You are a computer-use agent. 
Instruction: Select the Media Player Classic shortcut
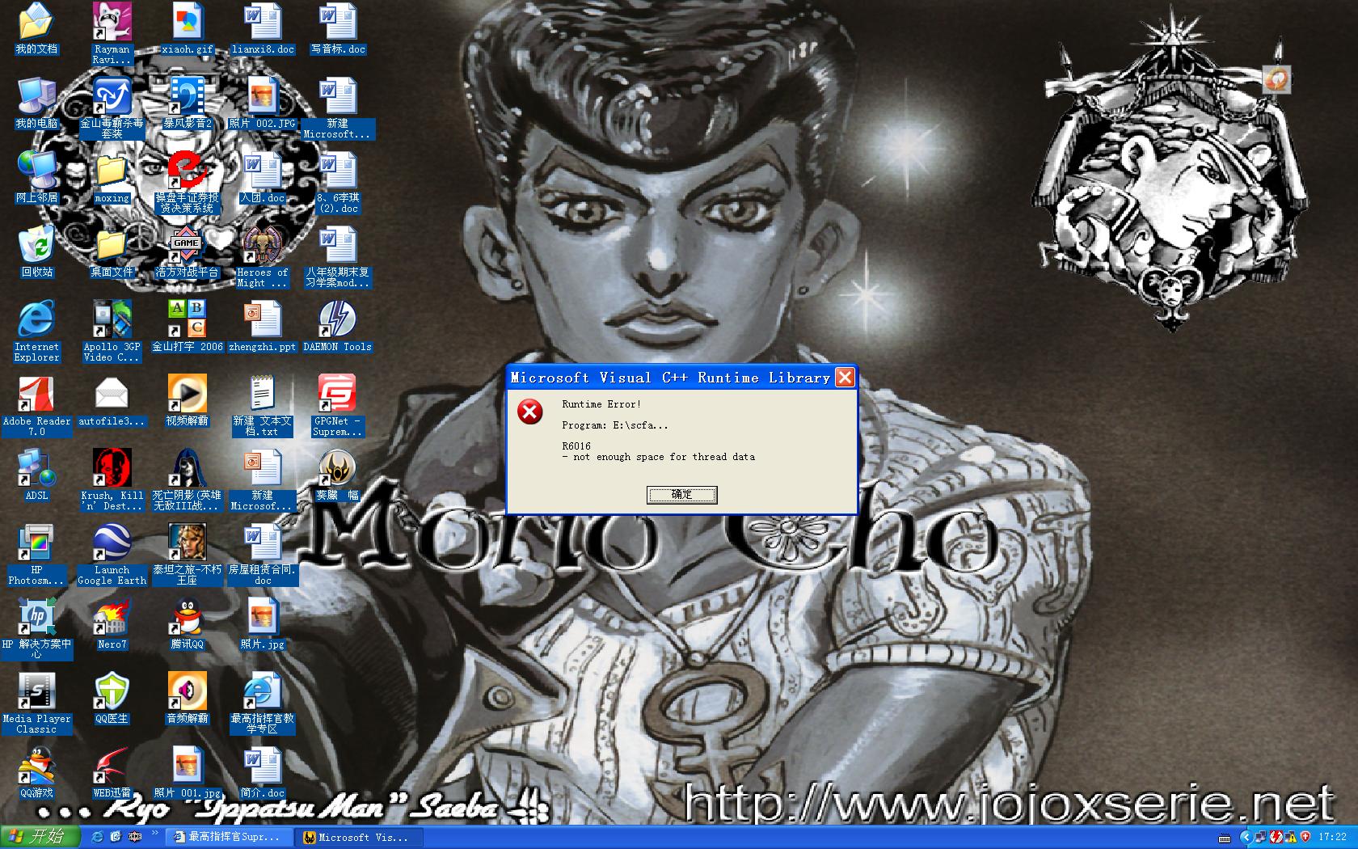(36, 703)
